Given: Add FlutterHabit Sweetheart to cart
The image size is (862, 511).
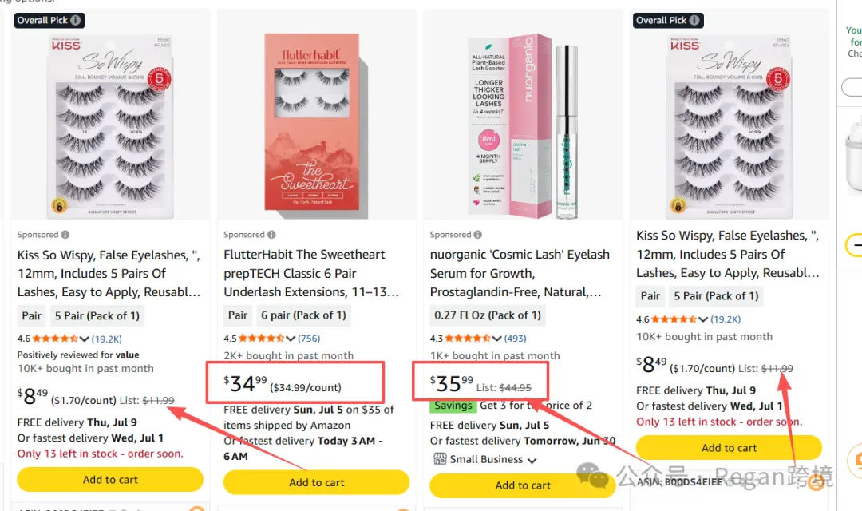Looking at the screenshot, I should coord(317,482).
